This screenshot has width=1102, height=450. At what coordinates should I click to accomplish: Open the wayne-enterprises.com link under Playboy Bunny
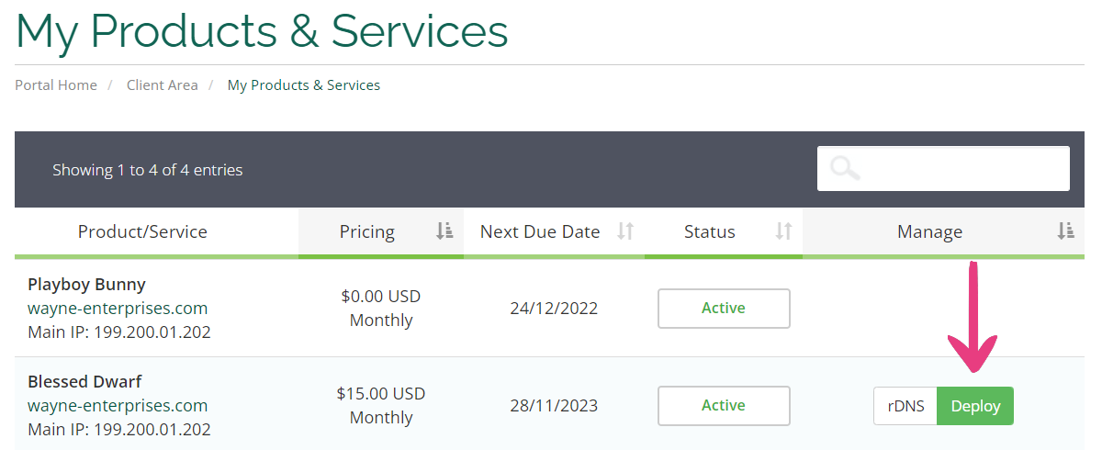[x=118, y=308]
